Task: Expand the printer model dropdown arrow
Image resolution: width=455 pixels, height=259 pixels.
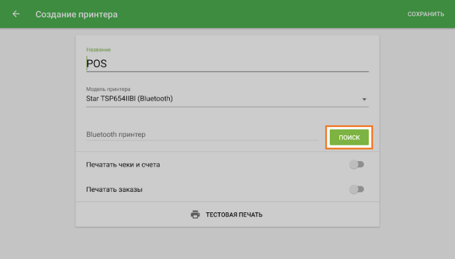Action: pyautogui.click(x=365, y=99)
